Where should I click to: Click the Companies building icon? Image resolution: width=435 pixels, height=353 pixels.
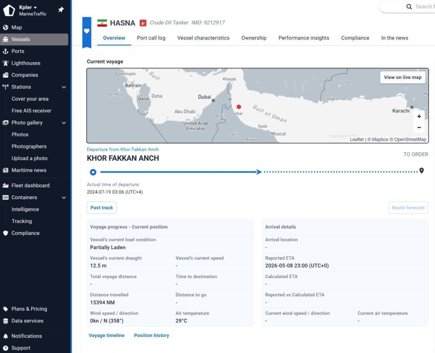tap(6, 75)
